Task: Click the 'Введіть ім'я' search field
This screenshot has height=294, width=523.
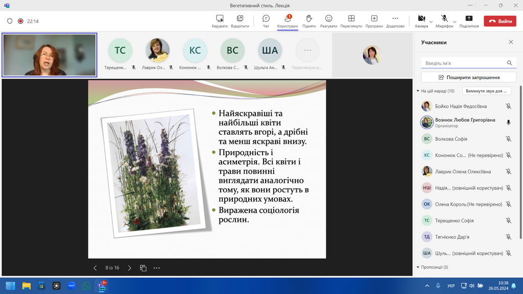Action: tap(464, 63)
